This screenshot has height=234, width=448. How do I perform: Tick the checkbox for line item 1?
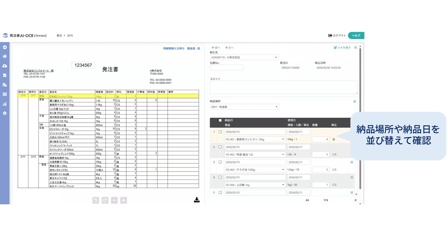220,132
